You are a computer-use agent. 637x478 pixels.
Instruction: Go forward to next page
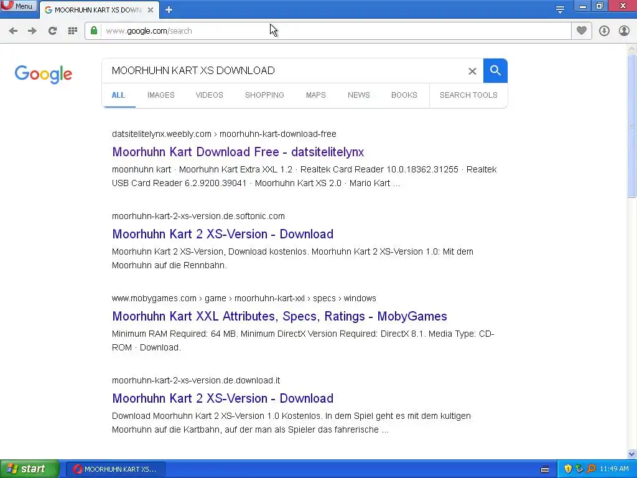[32, 31]
